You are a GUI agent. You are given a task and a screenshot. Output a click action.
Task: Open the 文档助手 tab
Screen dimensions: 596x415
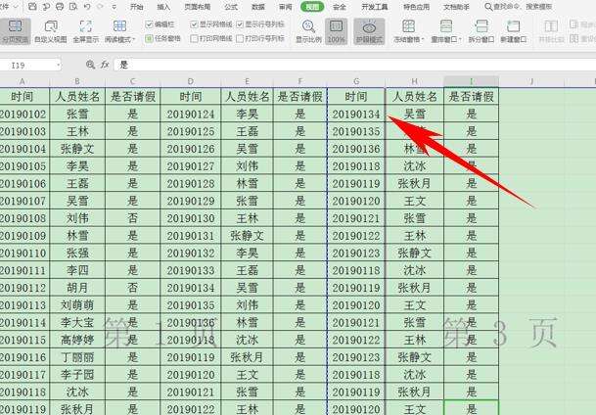pos(456,7)
